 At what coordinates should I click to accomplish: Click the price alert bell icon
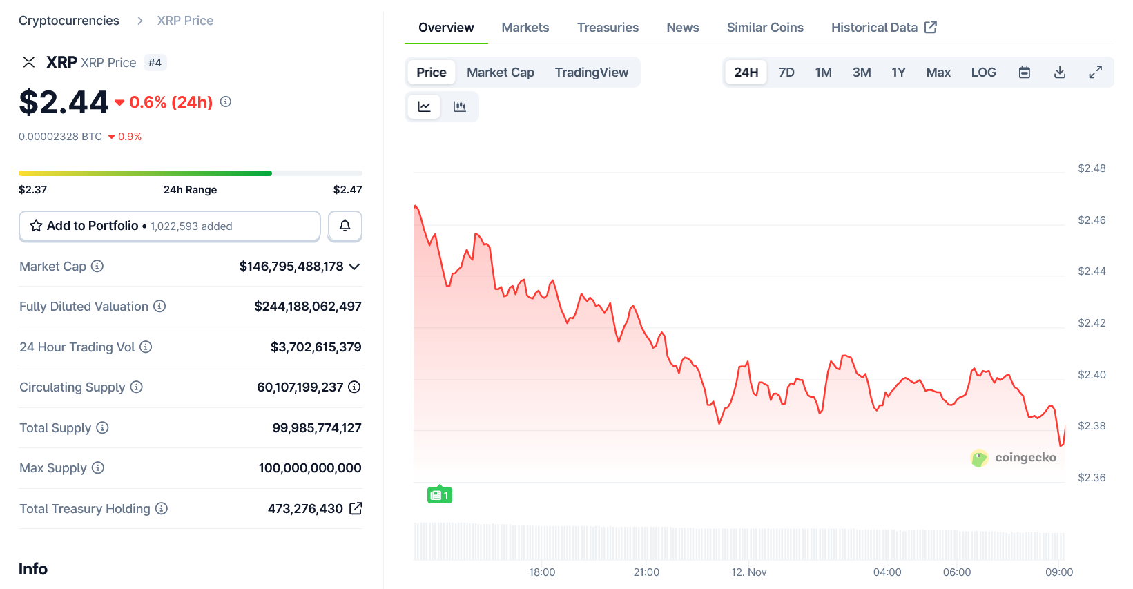pos(345,226)
